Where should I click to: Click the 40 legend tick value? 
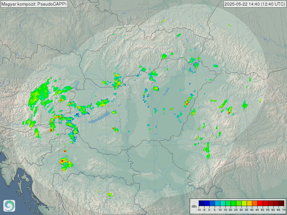252,210
